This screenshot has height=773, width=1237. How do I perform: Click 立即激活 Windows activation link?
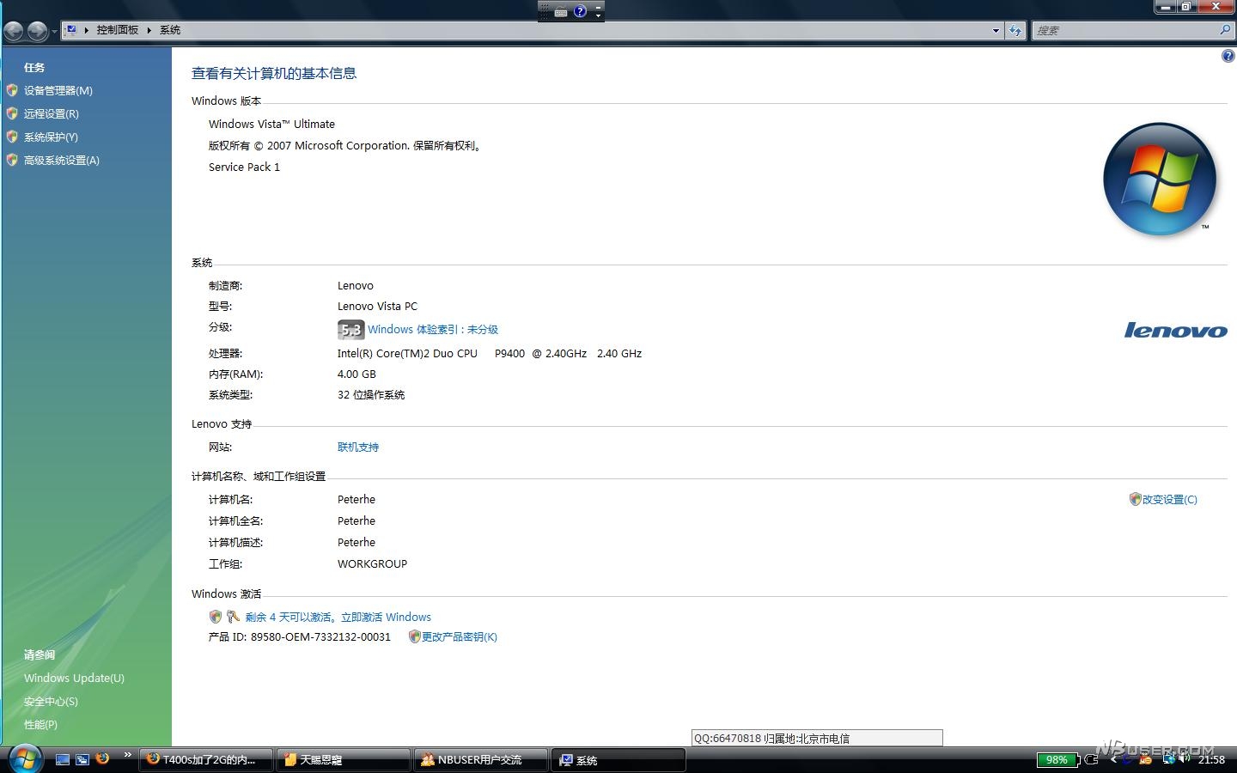point(386,617)
